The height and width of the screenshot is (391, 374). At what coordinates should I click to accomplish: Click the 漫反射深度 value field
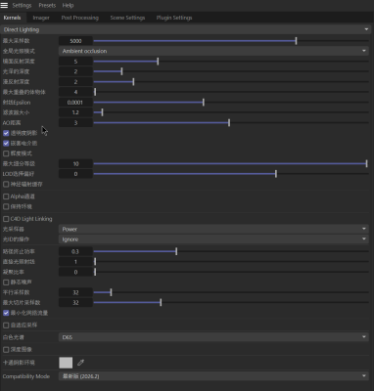click(x=75, y=81)
